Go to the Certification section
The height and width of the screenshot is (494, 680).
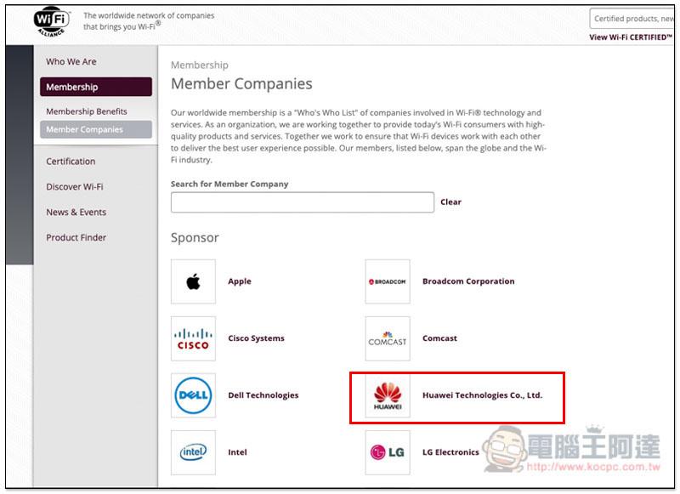(x=71, y=162)
